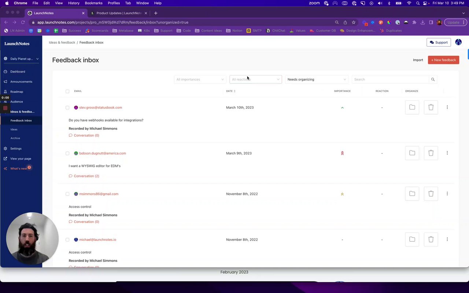Reload the page with Chrome refresh button
Image resolution: width=469 pixels, height=293 pixels.
(x=23, y=22)
